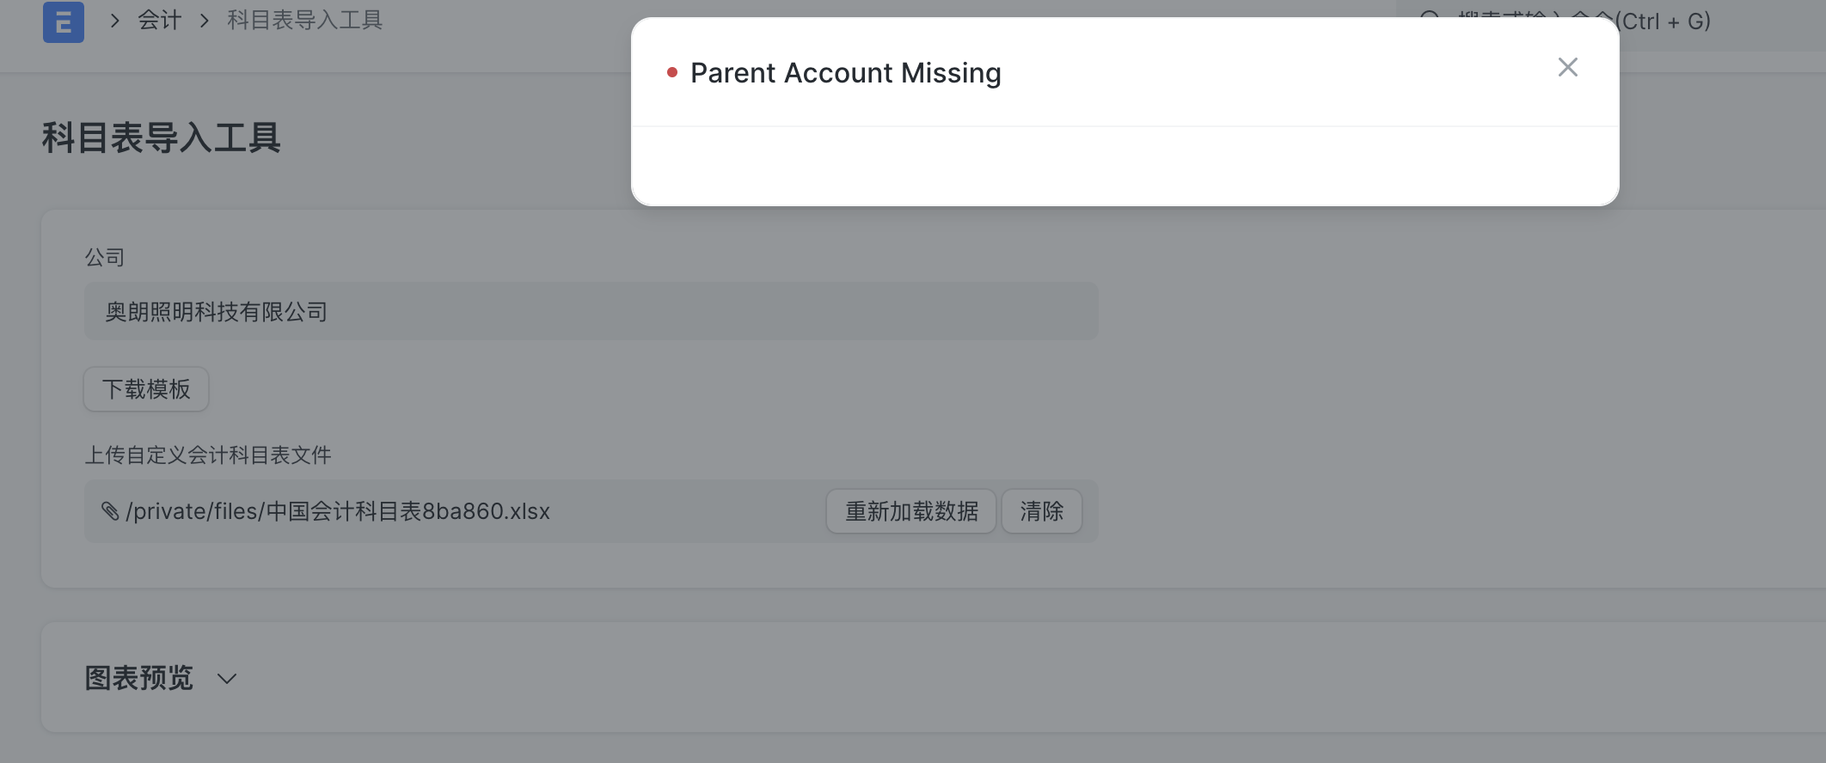The width and height of the screenshot is (1826, 763).
Task: Click the red error indicator dot
Action: pyautogui.click(x=672, y=73)
